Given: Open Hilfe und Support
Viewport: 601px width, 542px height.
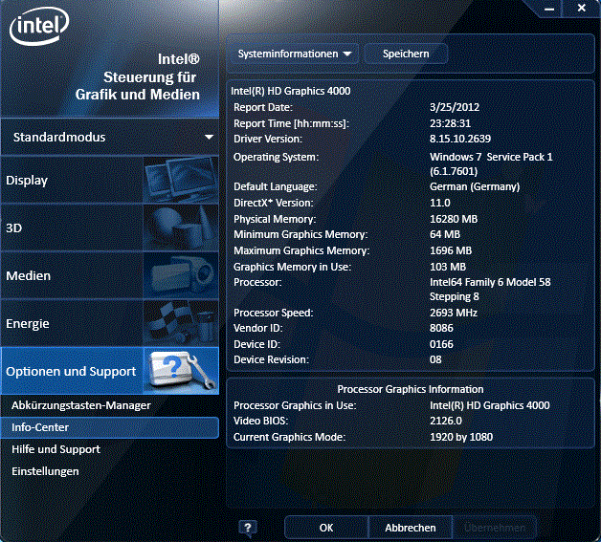Looking at the screenshot, I should coord(56,449).
